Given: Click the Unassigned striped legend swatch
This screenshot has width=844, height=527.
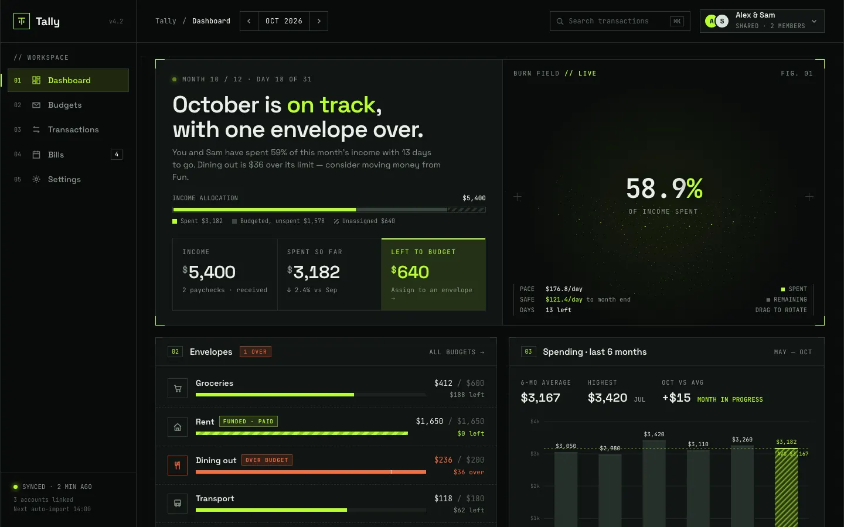Looking at the screenshot, I should (336, 221).
